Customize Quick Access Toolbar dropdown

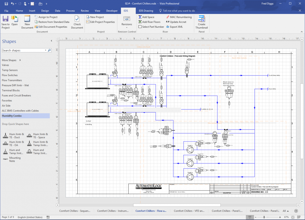(x=46, y=4)
